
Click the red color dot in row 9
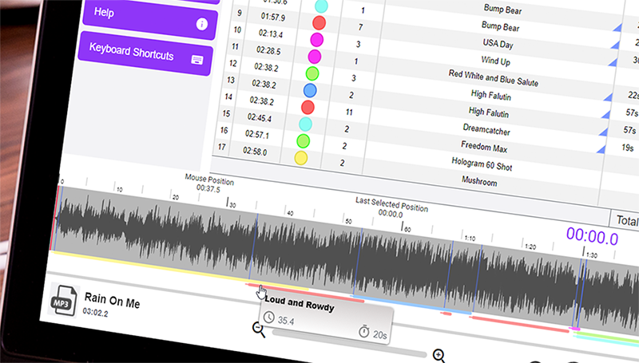(319, 22)
